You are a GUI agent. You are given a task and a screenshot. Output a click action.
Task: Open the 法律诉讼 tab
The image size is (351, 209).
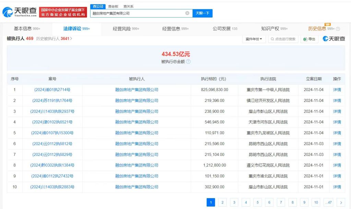(x=76, y=29)
